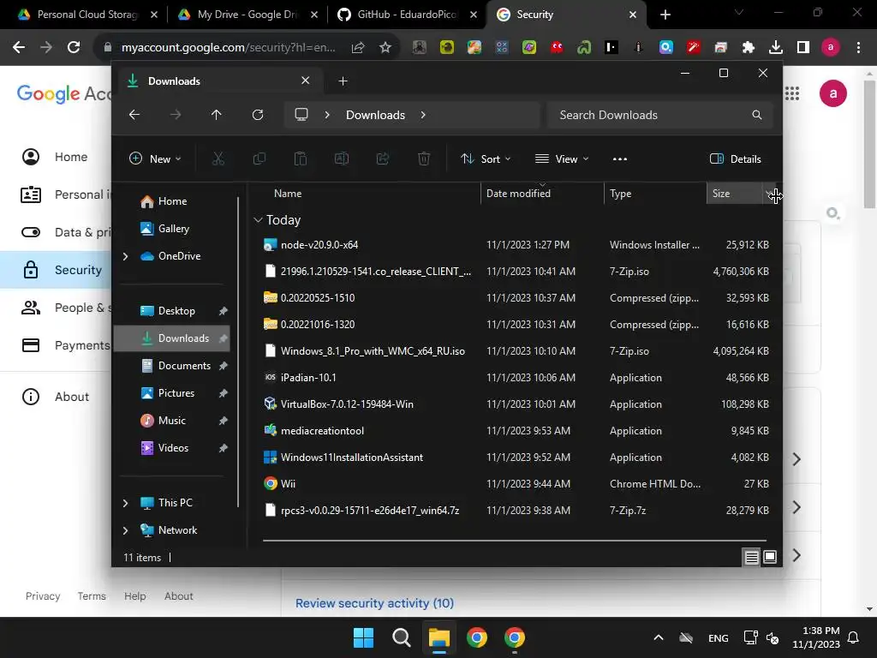
Task: Expand the breadcrumb chevron after Downloads
Action: tap(423, 115)
